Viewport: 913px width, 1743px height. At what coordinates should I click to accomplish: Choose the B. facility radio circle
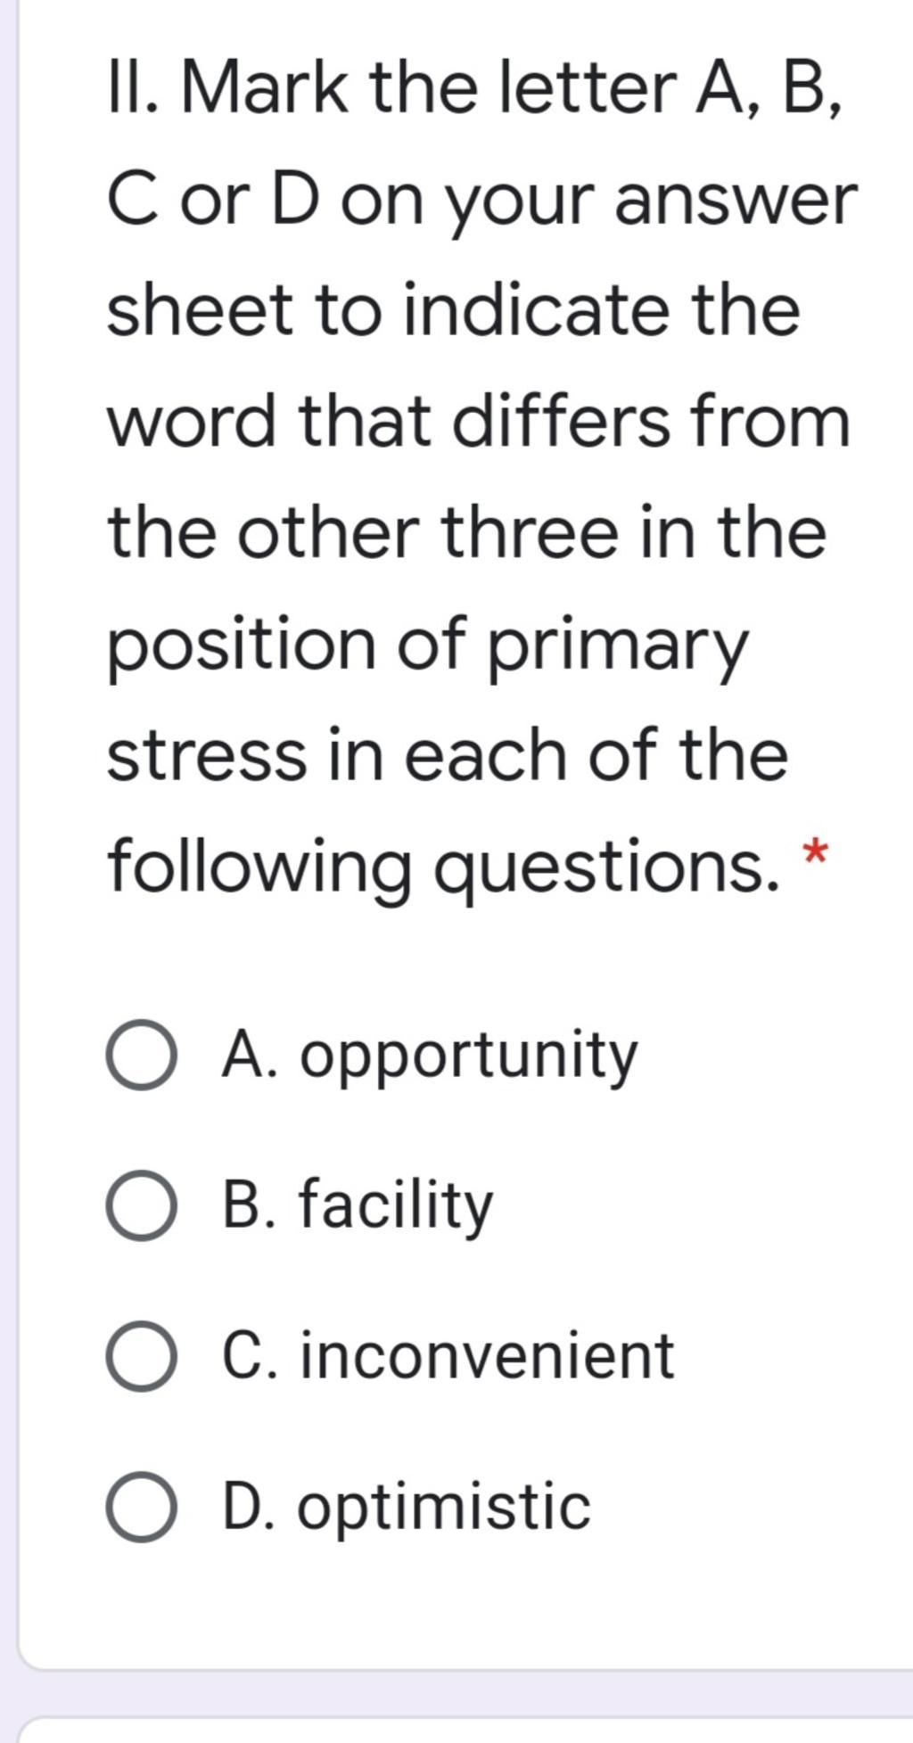tap(141, 1205)
